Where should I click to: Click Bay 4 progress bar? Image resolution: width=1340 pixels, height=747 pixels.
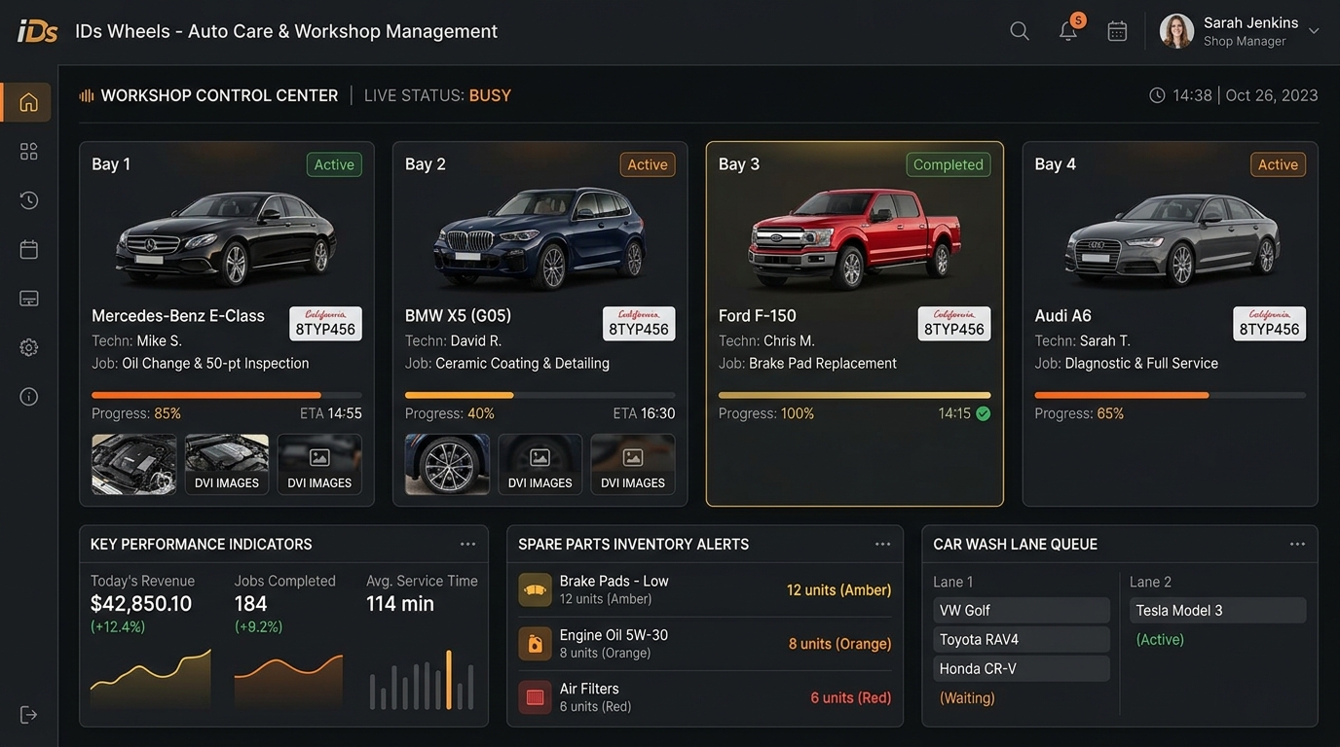[1170, 395]
